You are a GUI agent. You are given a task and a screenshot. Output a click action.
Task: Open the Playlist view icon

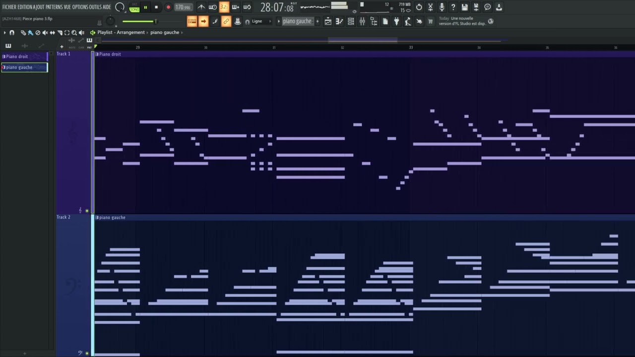click(328, 21)
